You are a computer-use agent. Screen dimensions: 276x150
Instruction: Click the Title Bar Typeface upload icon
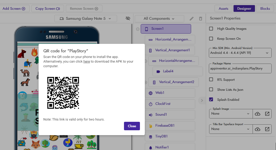tap(257, 129)
